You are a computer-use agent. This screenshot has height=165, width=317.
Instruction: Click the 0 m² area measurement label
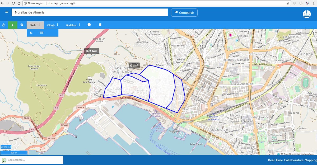point(134,65)
